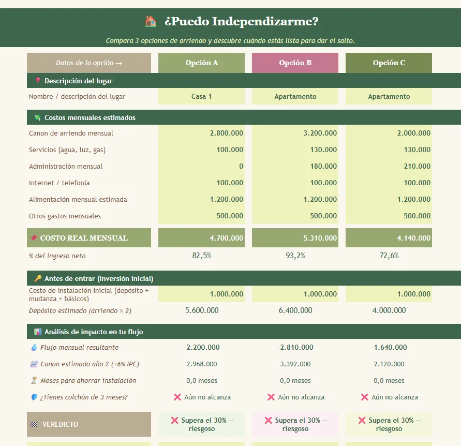Image resolution: width=461 pixels, height=446 pixels.
Task: Click the 93,2% ingreso neto value
Action: 295,256
